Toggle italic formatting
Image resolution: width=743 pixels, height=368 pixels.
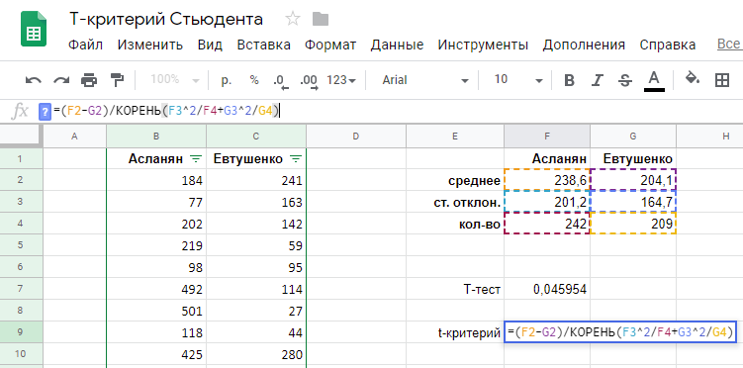coord(598,80)
